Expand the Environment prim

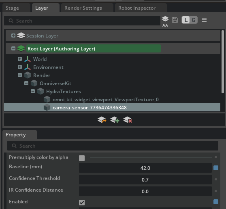[20, 67]
